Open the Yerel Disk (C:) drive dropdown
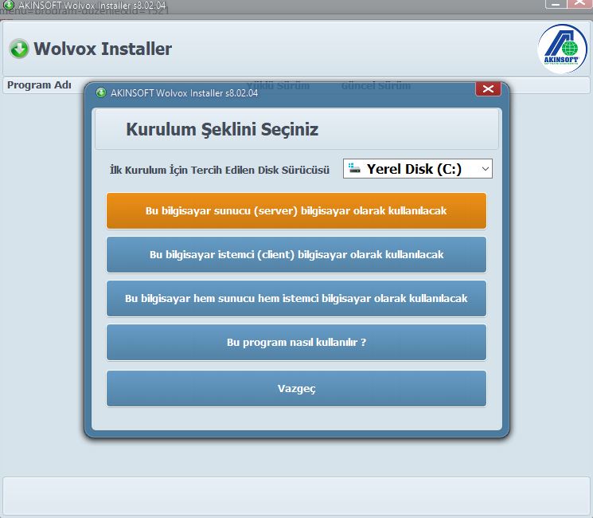This screenshot has height=518, width=593. pyautogui.click(x=418, y=168)
